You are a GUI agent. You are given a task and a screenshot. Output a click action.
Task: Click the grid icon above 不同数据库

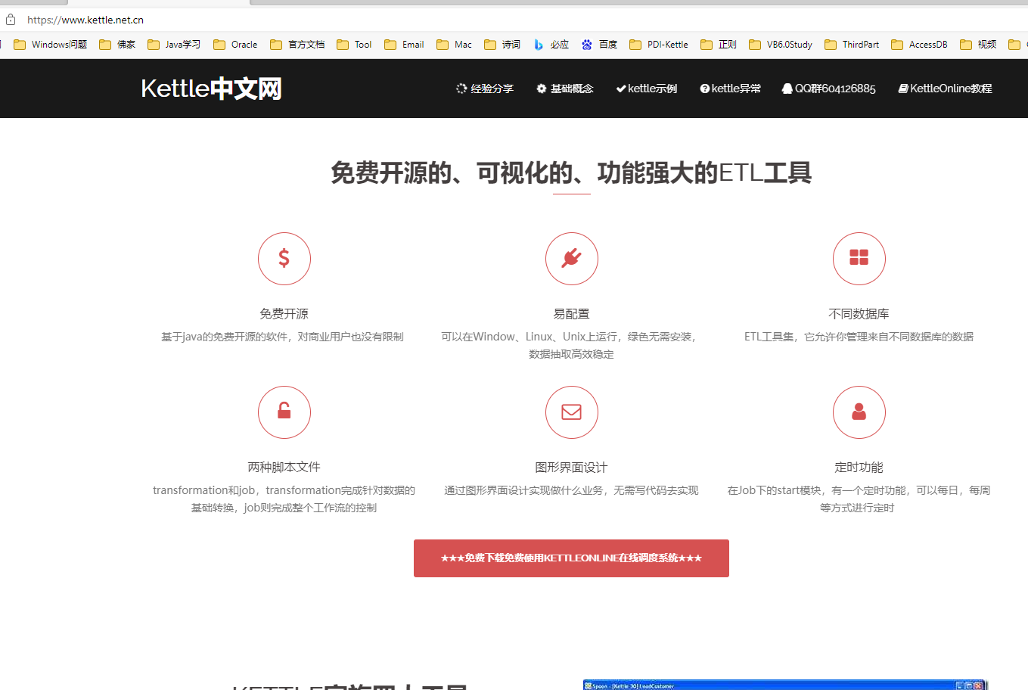[859, 258]
